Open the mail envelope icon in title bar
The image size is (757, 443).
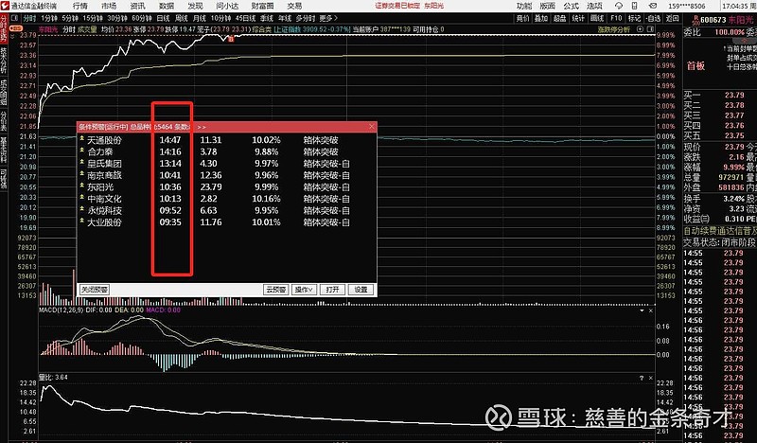653,6
